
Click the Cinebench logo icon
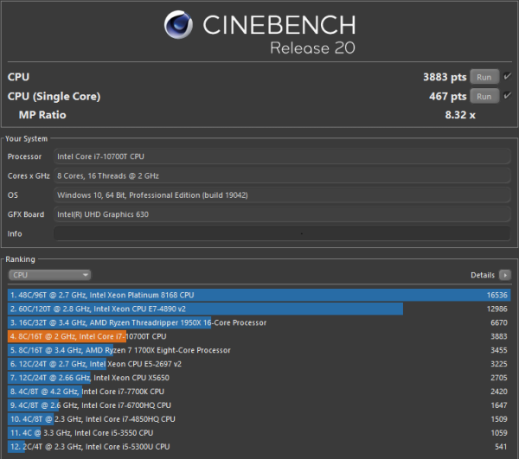click(x=178, y=24)
